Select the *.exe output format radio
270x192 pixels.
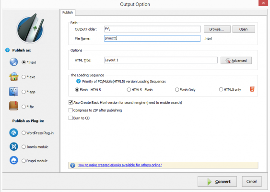(x=23, y=77)
